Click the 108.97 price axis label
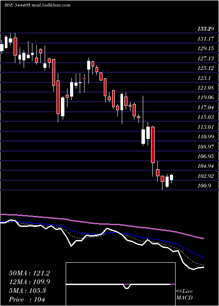 tap(206, 146)
